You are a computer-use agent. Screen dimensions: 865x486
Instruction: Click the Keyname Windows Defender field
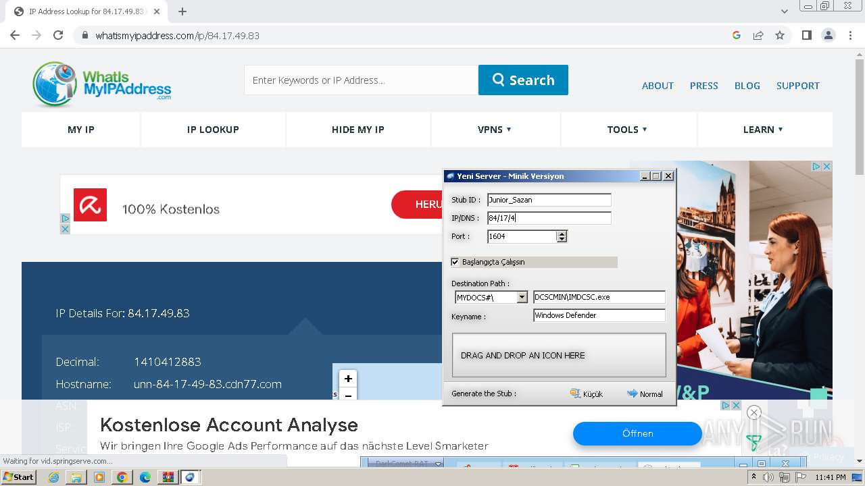[x=599, y=315]
